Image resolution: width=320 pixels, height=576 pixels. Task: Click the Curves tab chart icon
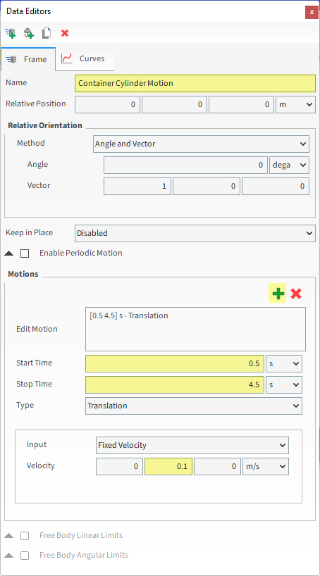(67, 58)
